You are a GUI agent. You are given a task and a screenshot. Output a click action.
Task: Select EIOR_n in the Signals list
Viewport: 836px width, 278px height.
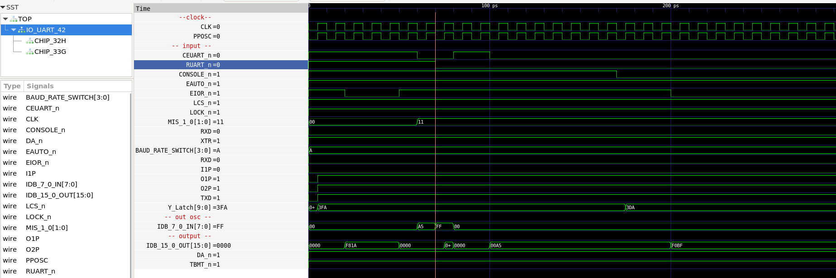(37, 163)
